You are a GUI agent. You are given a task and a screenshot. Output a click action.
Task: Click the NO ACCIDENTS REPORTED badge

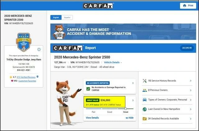pyautogui.click(x=98, y=83)
